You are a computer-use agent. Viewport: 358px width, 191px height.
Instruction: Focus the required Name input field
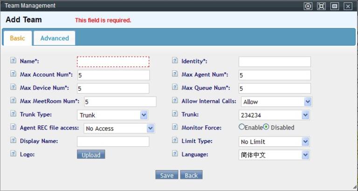pyautogui.click(x=113, y=61)
